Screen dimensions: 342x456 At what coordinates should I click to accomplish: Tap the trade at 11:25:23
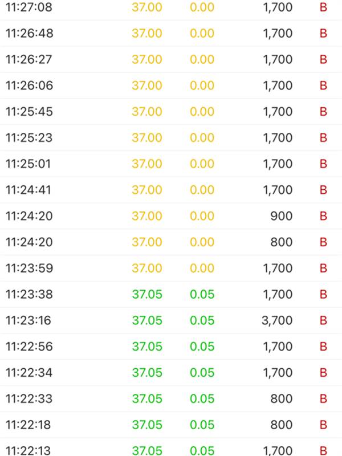point(171,137)
